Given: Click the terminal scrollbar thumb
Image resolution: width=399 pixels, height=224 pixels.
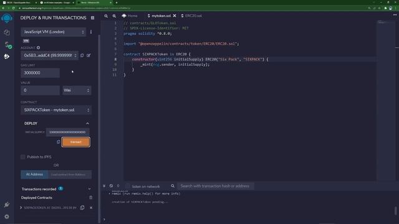Looking at the screenshot, I should pos(396,210).
